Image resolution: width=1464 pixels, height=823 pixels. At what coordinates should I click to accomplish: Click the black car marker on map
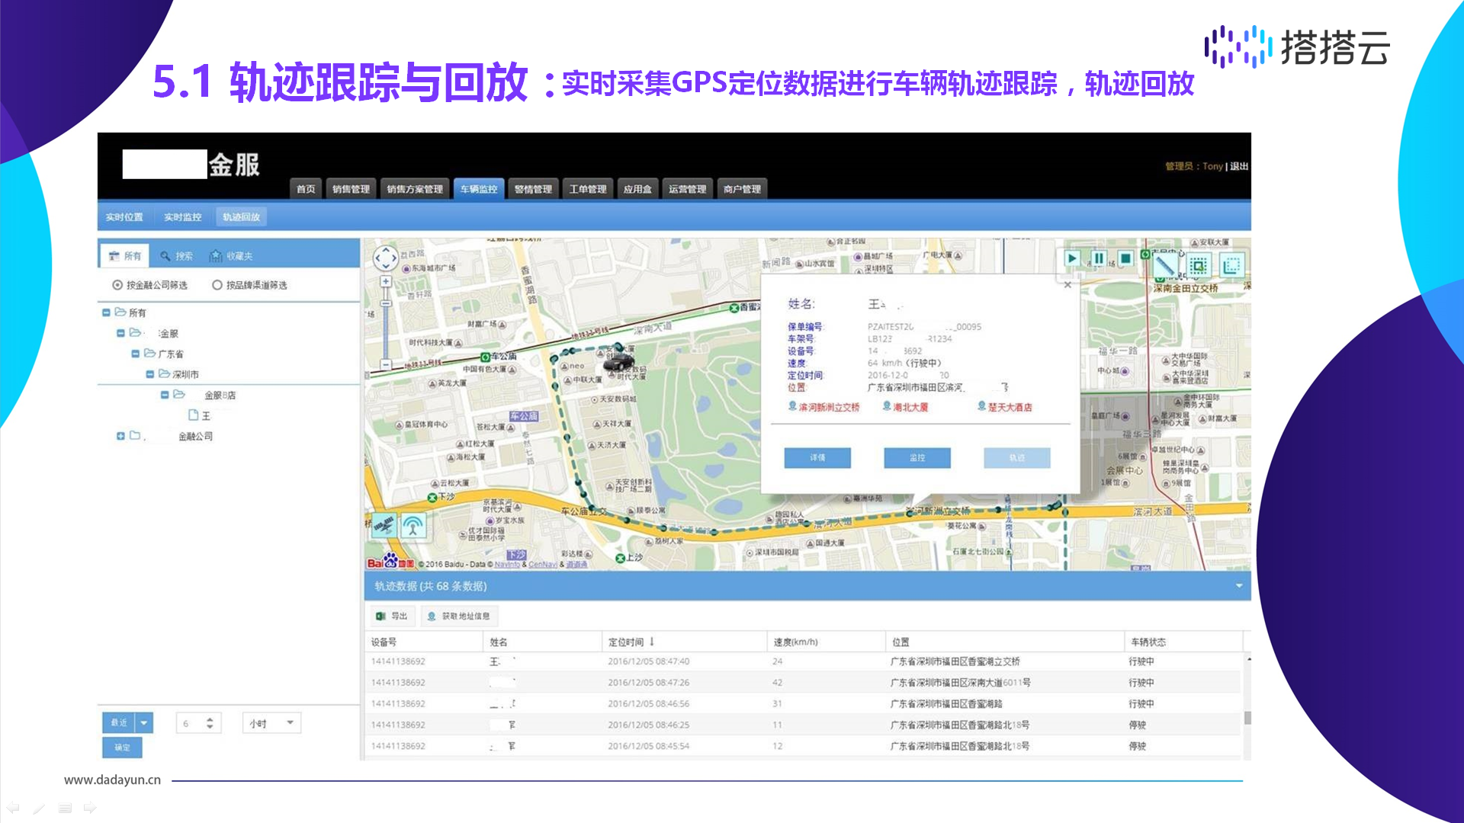pos(620,361)
